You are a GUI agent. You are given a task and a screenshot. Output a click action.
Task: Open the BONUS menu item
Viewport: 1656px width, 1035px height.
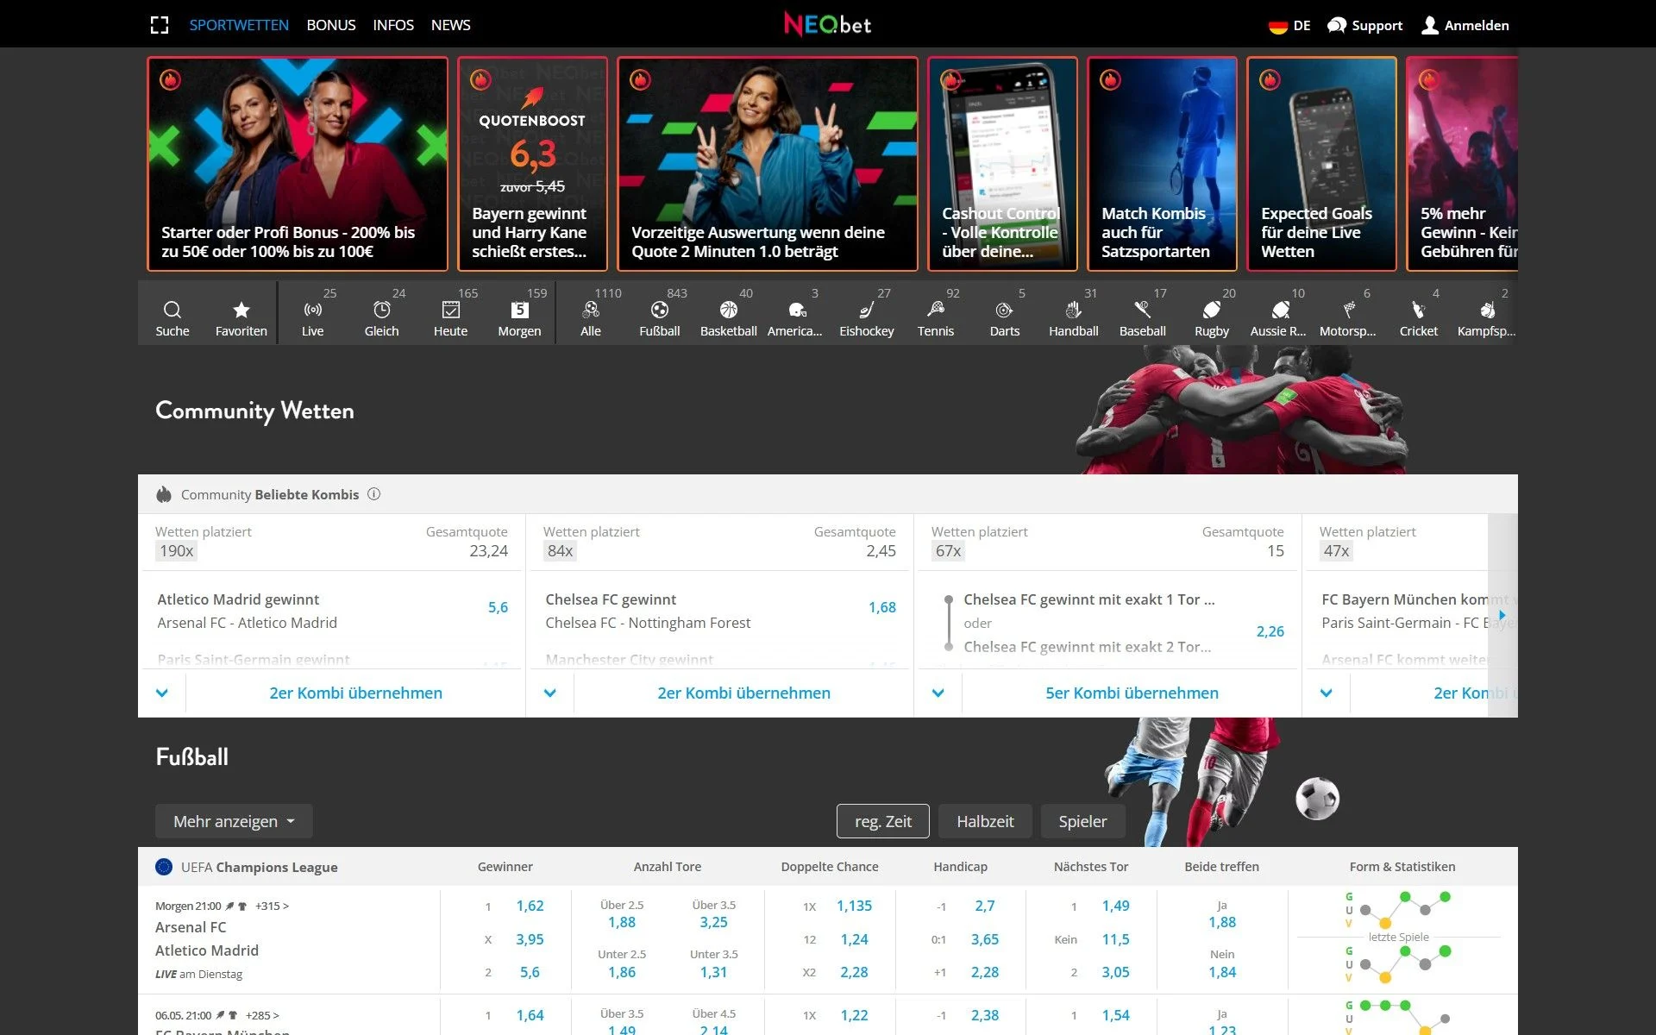coord(331,25)
